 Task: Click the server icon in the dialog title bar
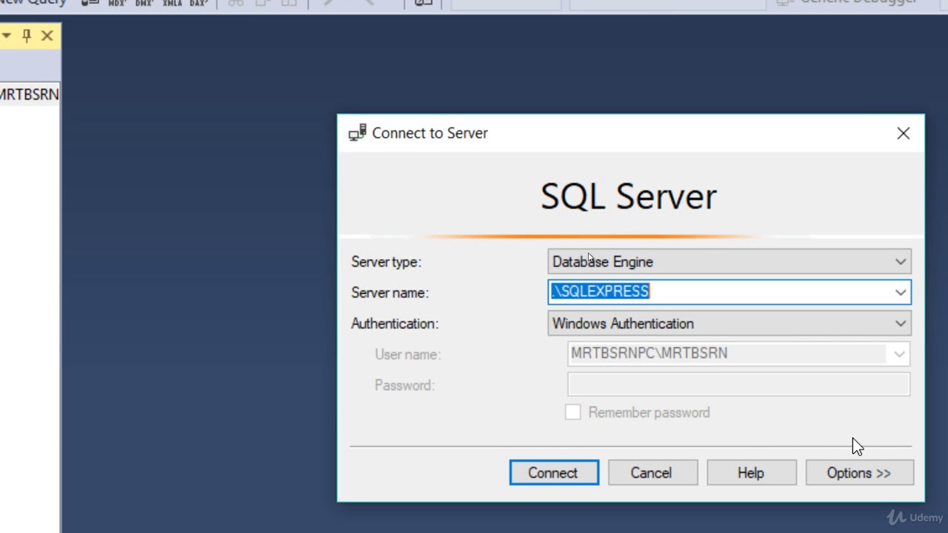coord(357,133)
